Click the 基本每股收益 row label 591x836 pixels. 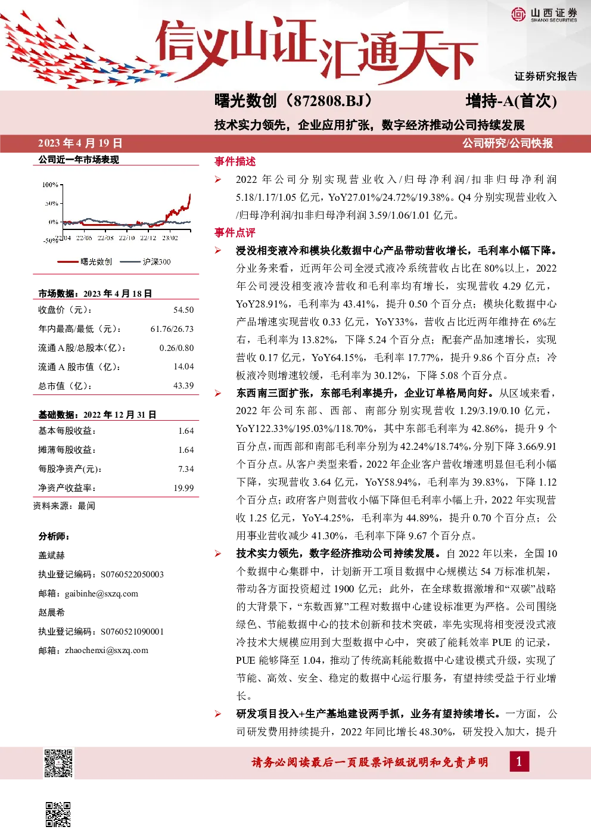point(67,431)
